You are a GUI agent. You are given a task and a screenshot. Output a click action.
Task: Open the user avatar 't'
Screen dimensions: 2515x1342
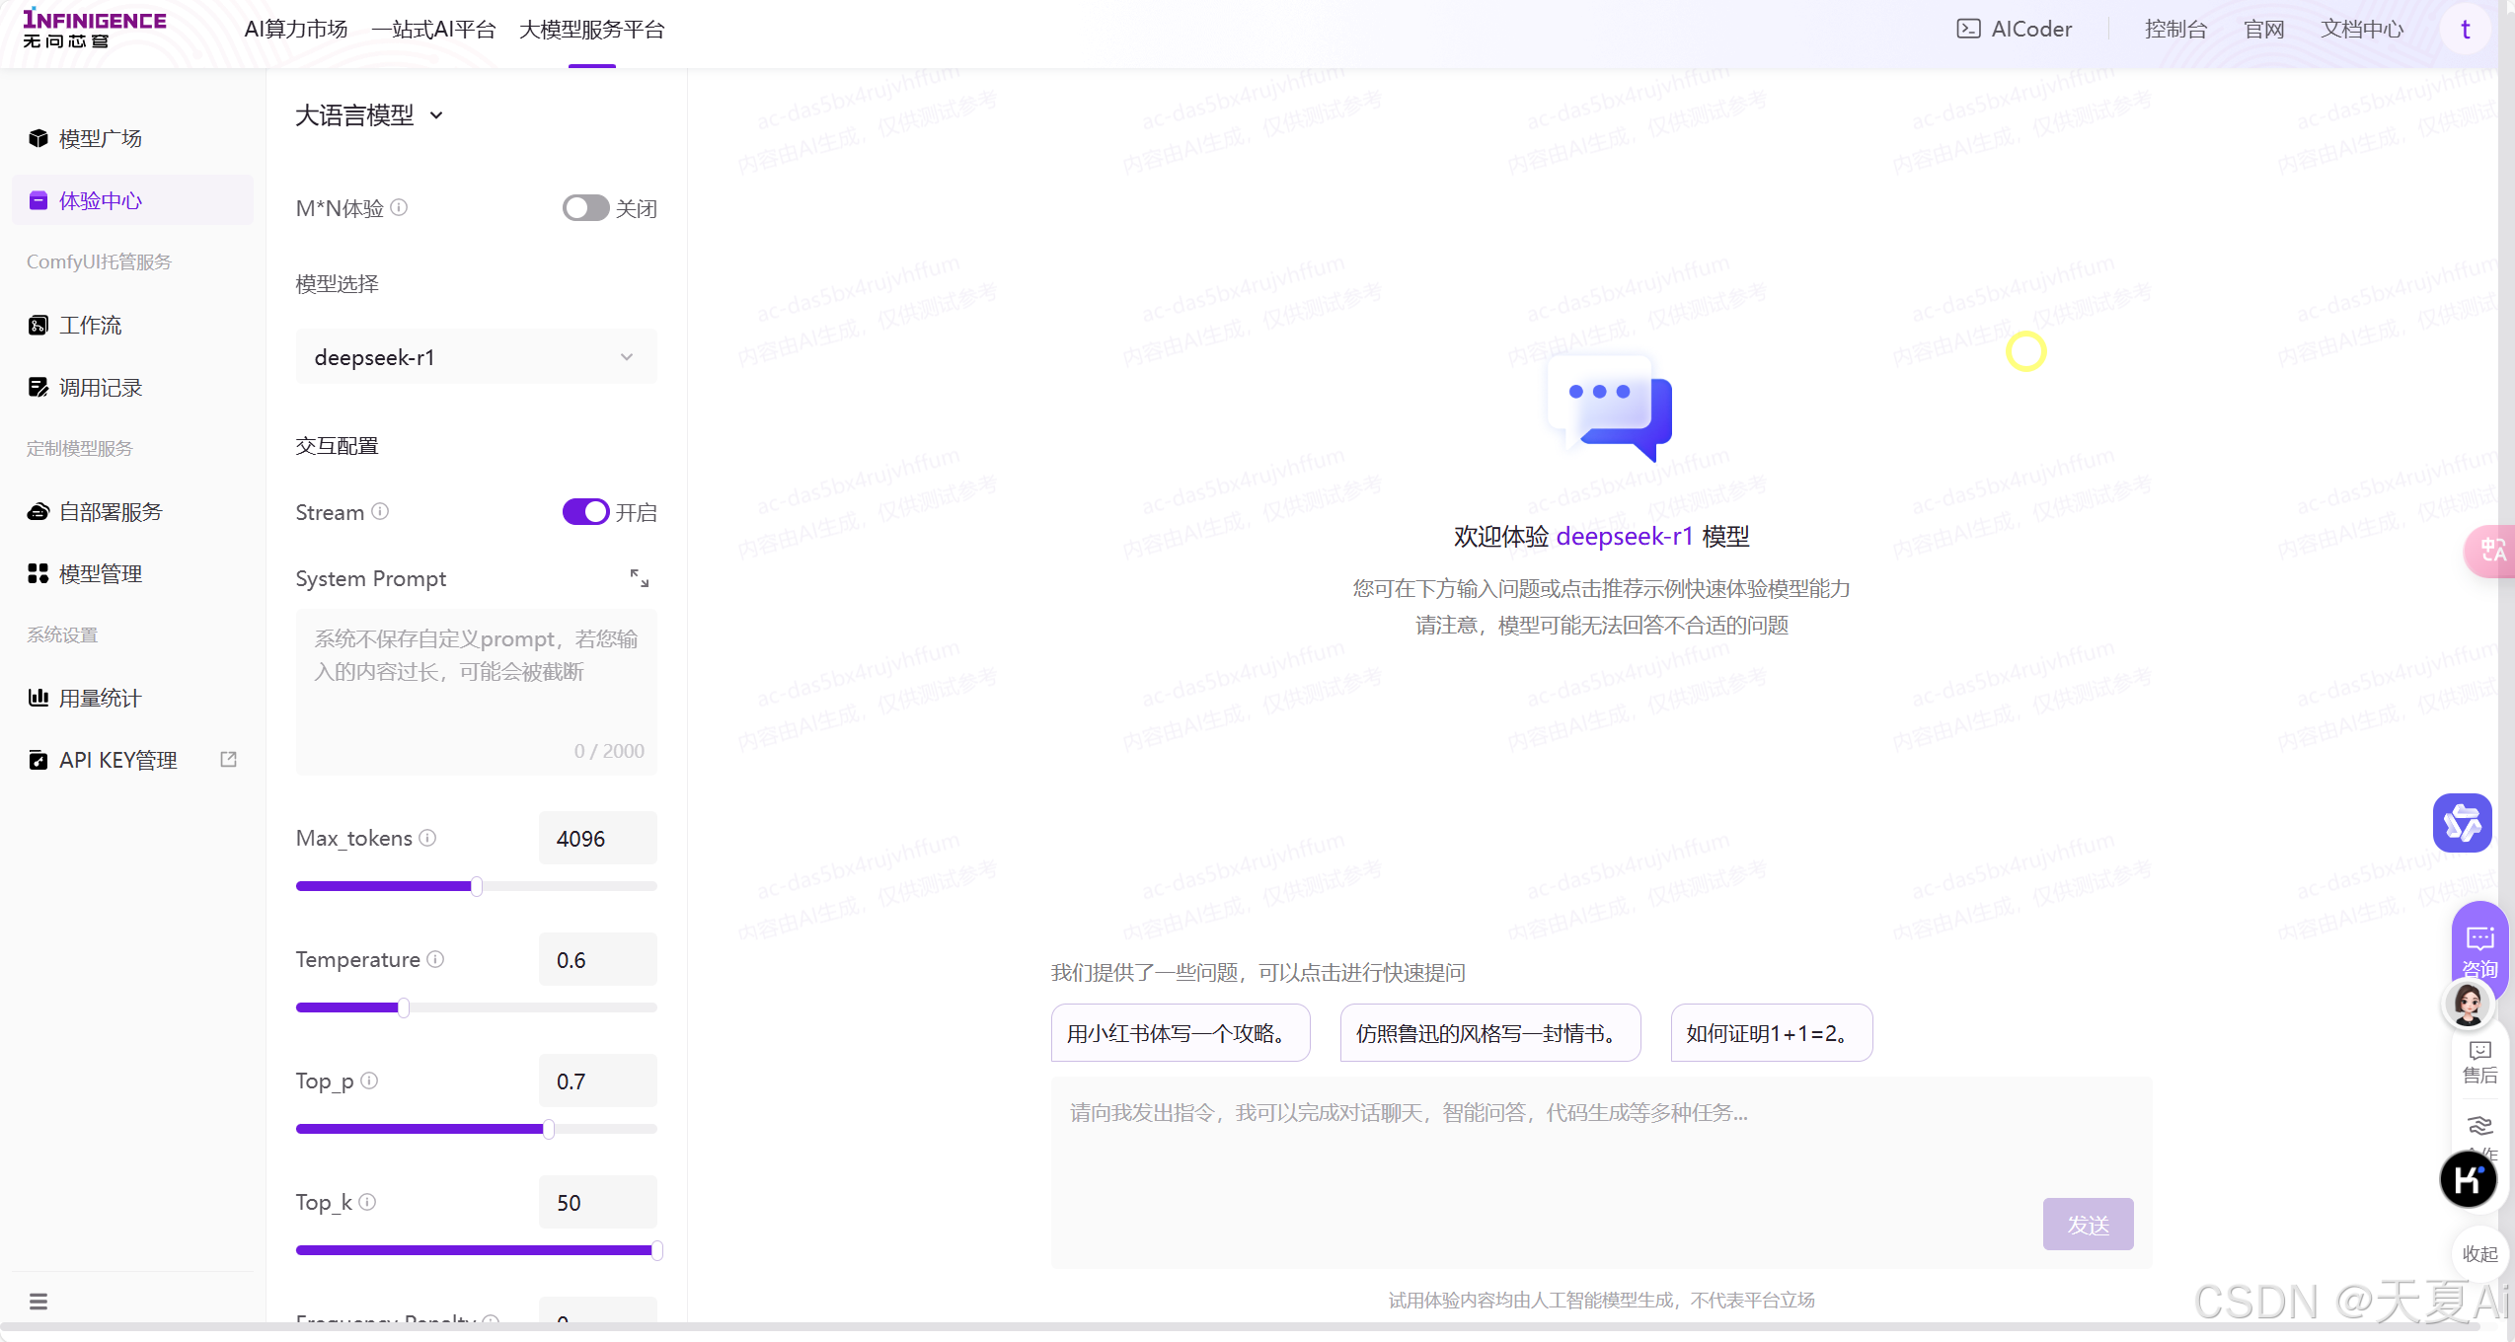point(2465,30)
